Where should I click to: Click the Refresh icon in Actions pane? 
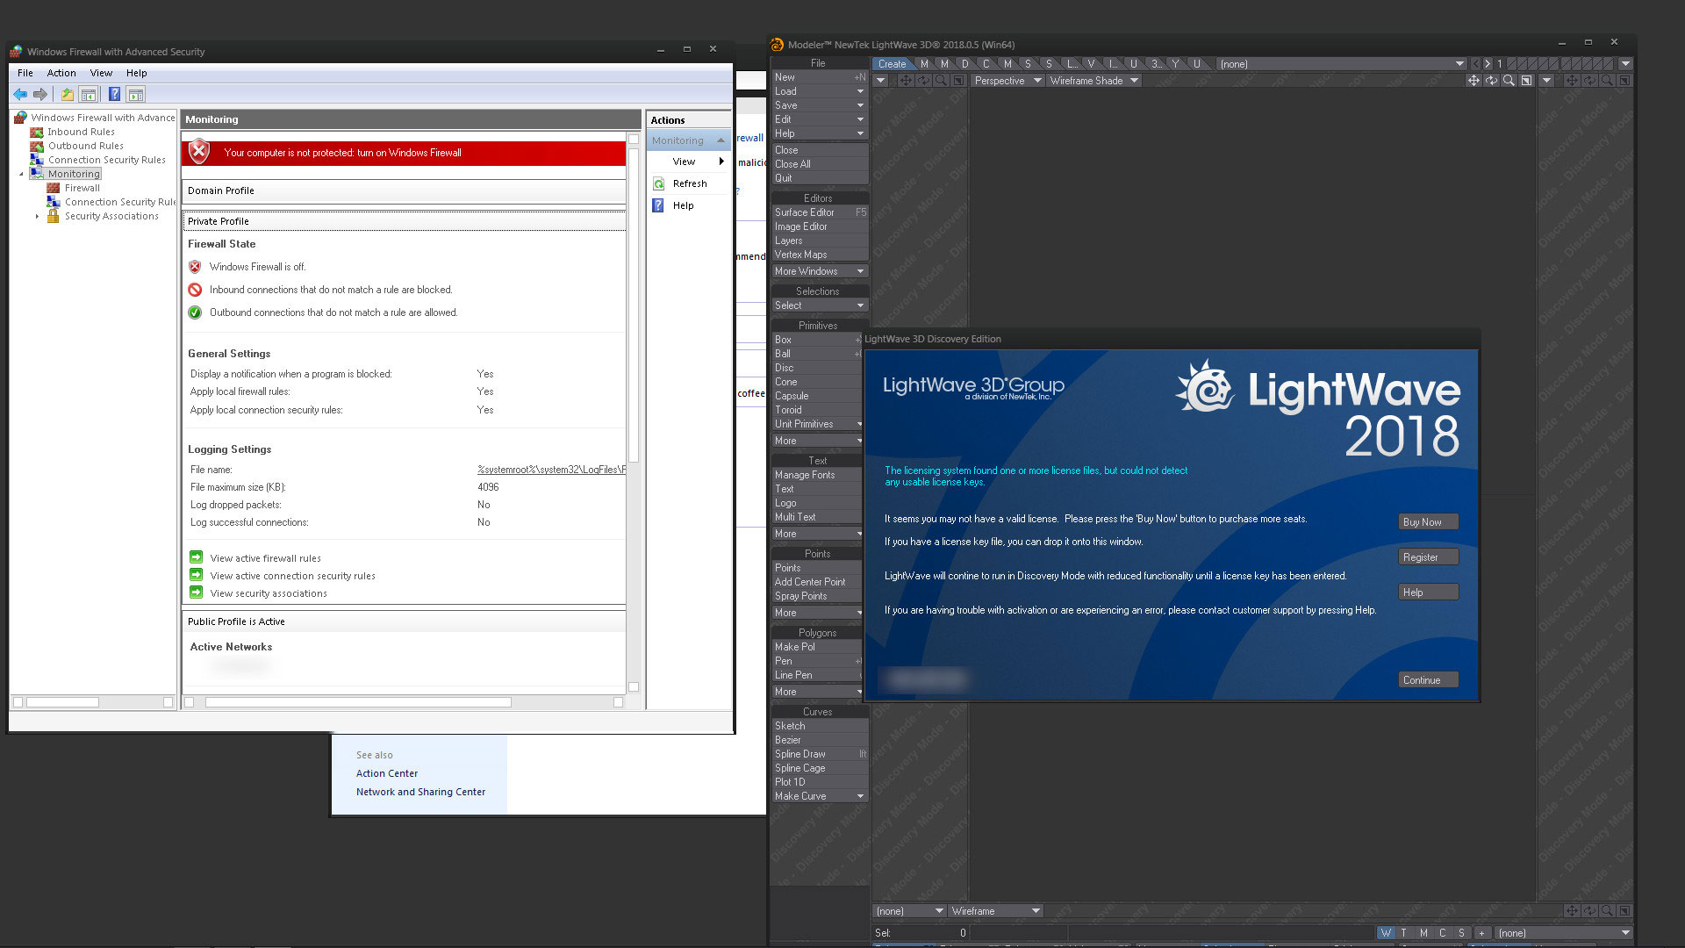point(658,183)
